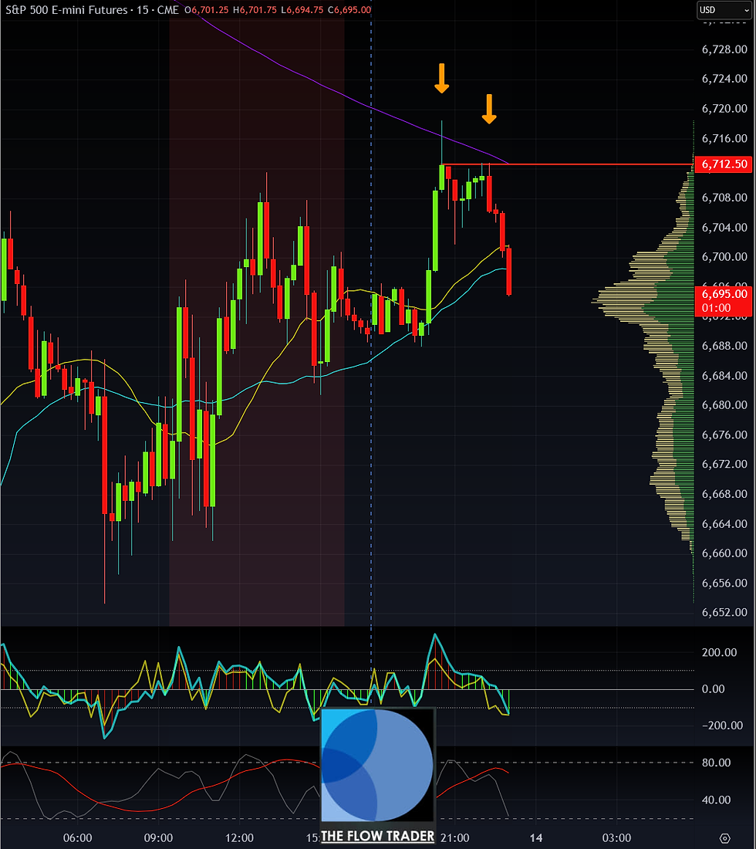
Task: Click the 6,684.00 price axis label
Action: (724, 375)
